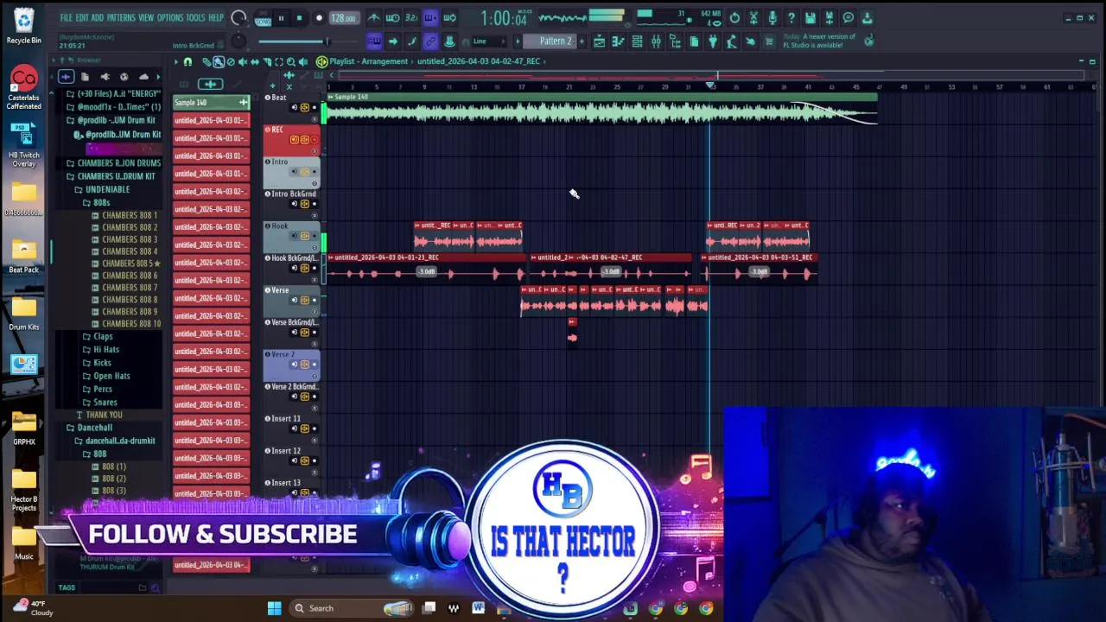Toggle Song/Pattern mode switch
This screenshot has height=622, width=1106.
[262, 19]
